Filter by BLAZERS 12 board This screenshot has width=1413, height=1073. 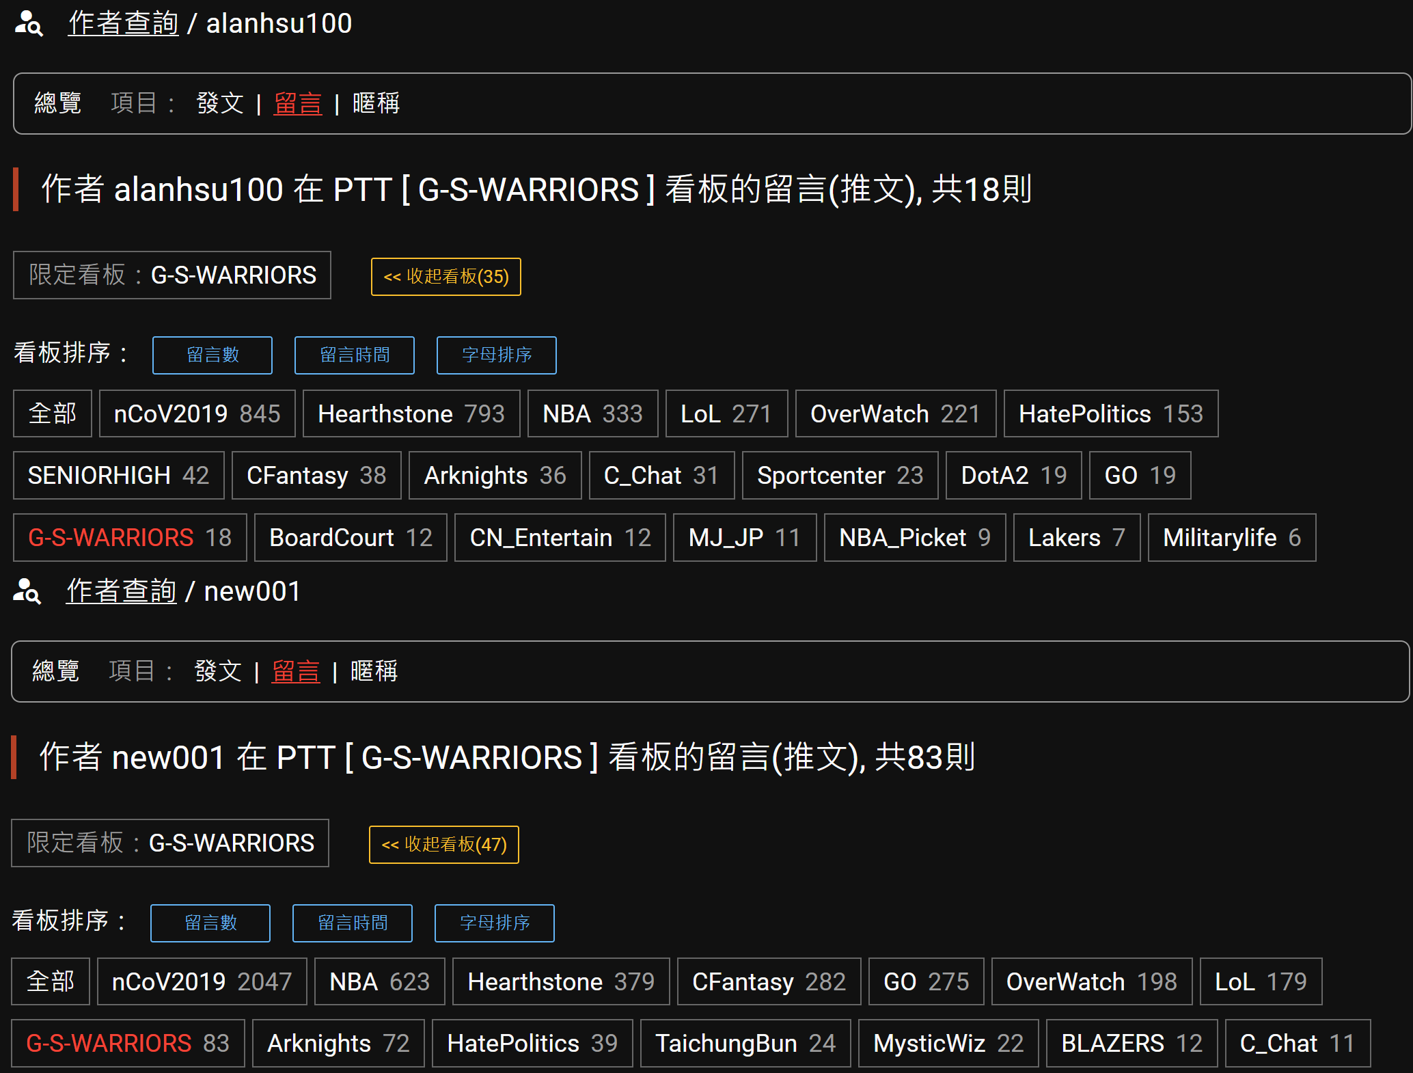point(1132,1043)
